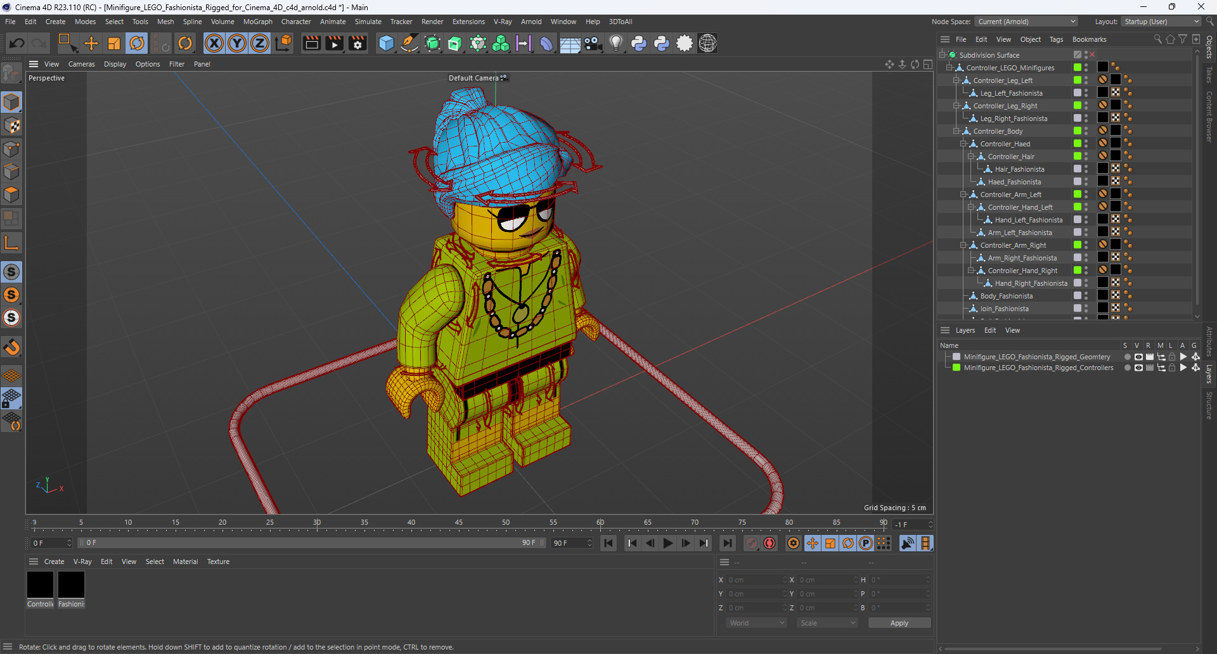
Task: Toggle Autokeying button
Action: (769, 543)
